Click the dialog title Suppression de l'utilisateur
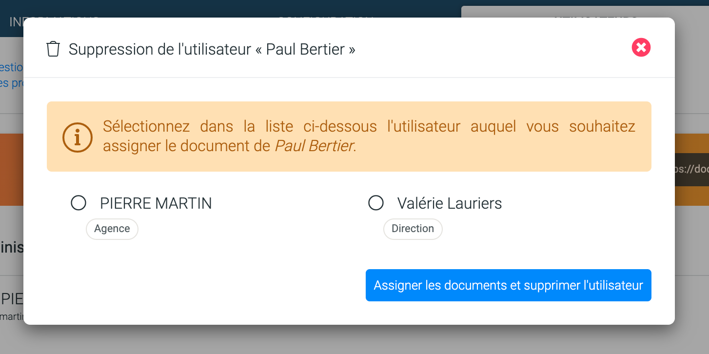The width and height of the screenshot is (709, 354). point(212,49)
